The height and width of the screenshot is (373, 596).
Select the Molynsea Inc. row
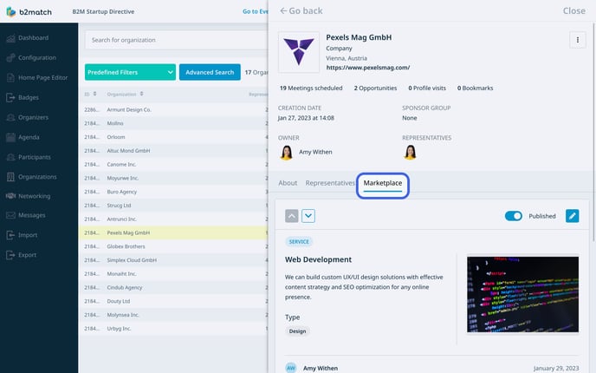coord(173,315)
